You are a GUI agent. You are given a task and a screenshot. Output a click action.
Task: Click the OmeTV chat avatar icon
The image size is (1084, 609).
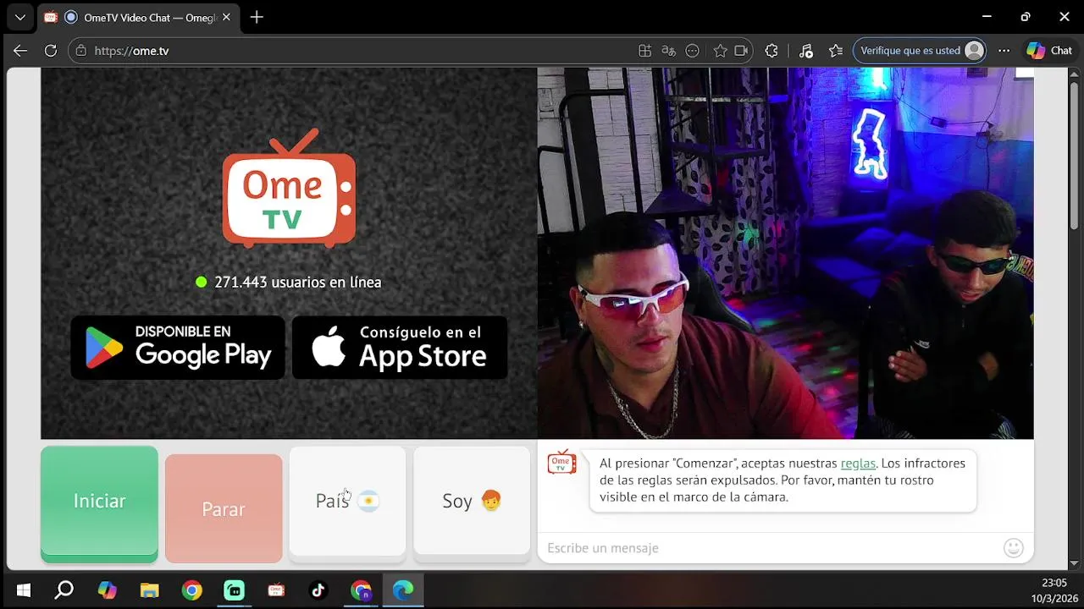561,463
